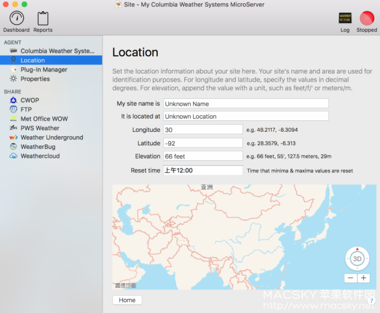Open CWOP sharing settings
Image resolution: width=380 pixels, height=313 pixels.
51,100
